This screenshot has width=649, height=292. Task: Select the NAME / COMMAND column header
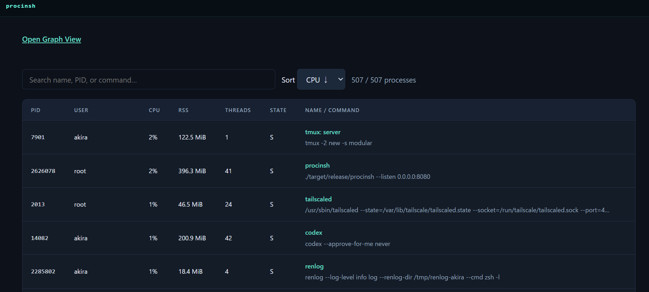[x=332, y=110]
